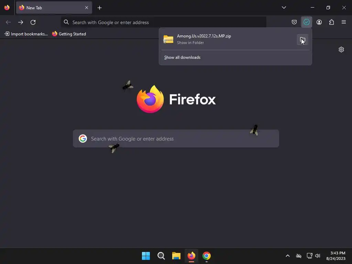The height and width of the screenshot is (264, 352).
Task: Open the Windows Start menu
Action: click(x=146, y=256)
